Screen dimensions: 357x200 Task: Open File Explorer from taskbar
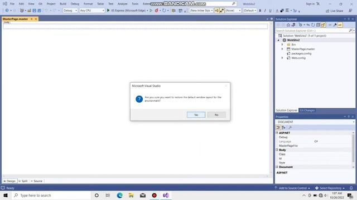[131, 195]
